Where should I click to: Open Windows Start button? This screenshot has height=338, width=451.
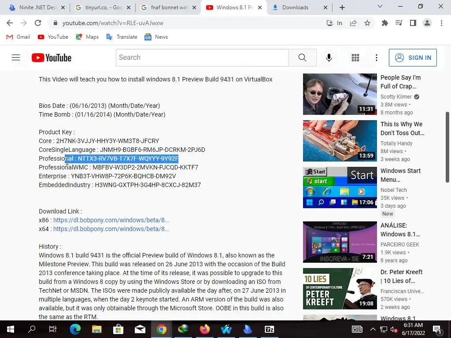pyautogui.click(x=11, y=329)
